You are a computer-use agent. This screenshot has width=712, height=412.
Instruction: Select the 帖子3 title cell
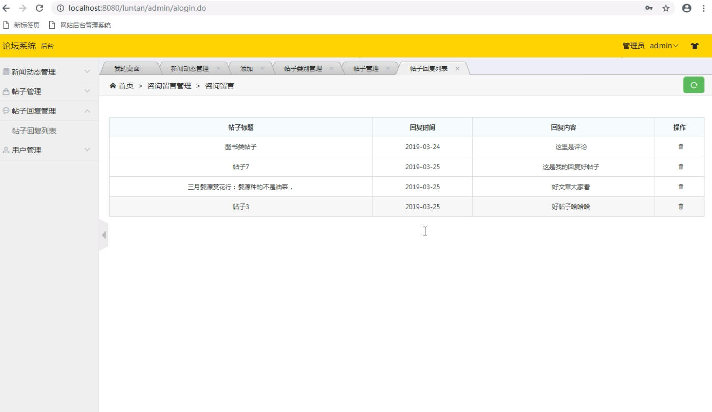pyautogui.click(x=241, y=207)
